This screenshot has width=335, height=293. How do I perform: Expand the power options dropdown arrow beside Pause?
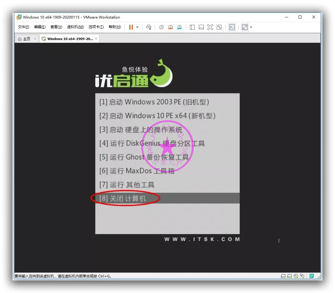point(137,27)
